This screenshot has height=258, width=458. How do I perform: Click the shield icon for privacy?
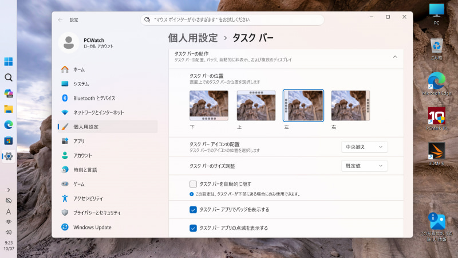tap(65, 213)
